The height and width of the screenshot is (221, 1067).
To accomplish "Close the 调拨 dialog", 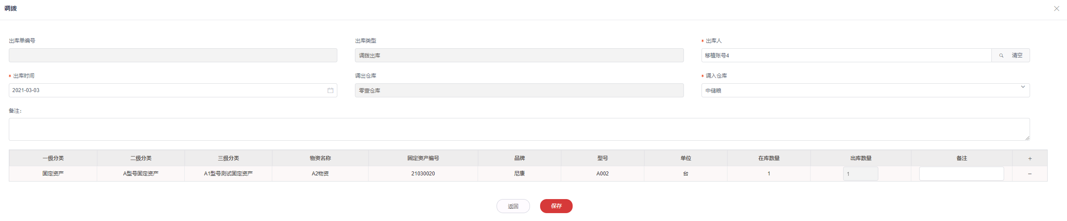I will (x=1056, y=9).
